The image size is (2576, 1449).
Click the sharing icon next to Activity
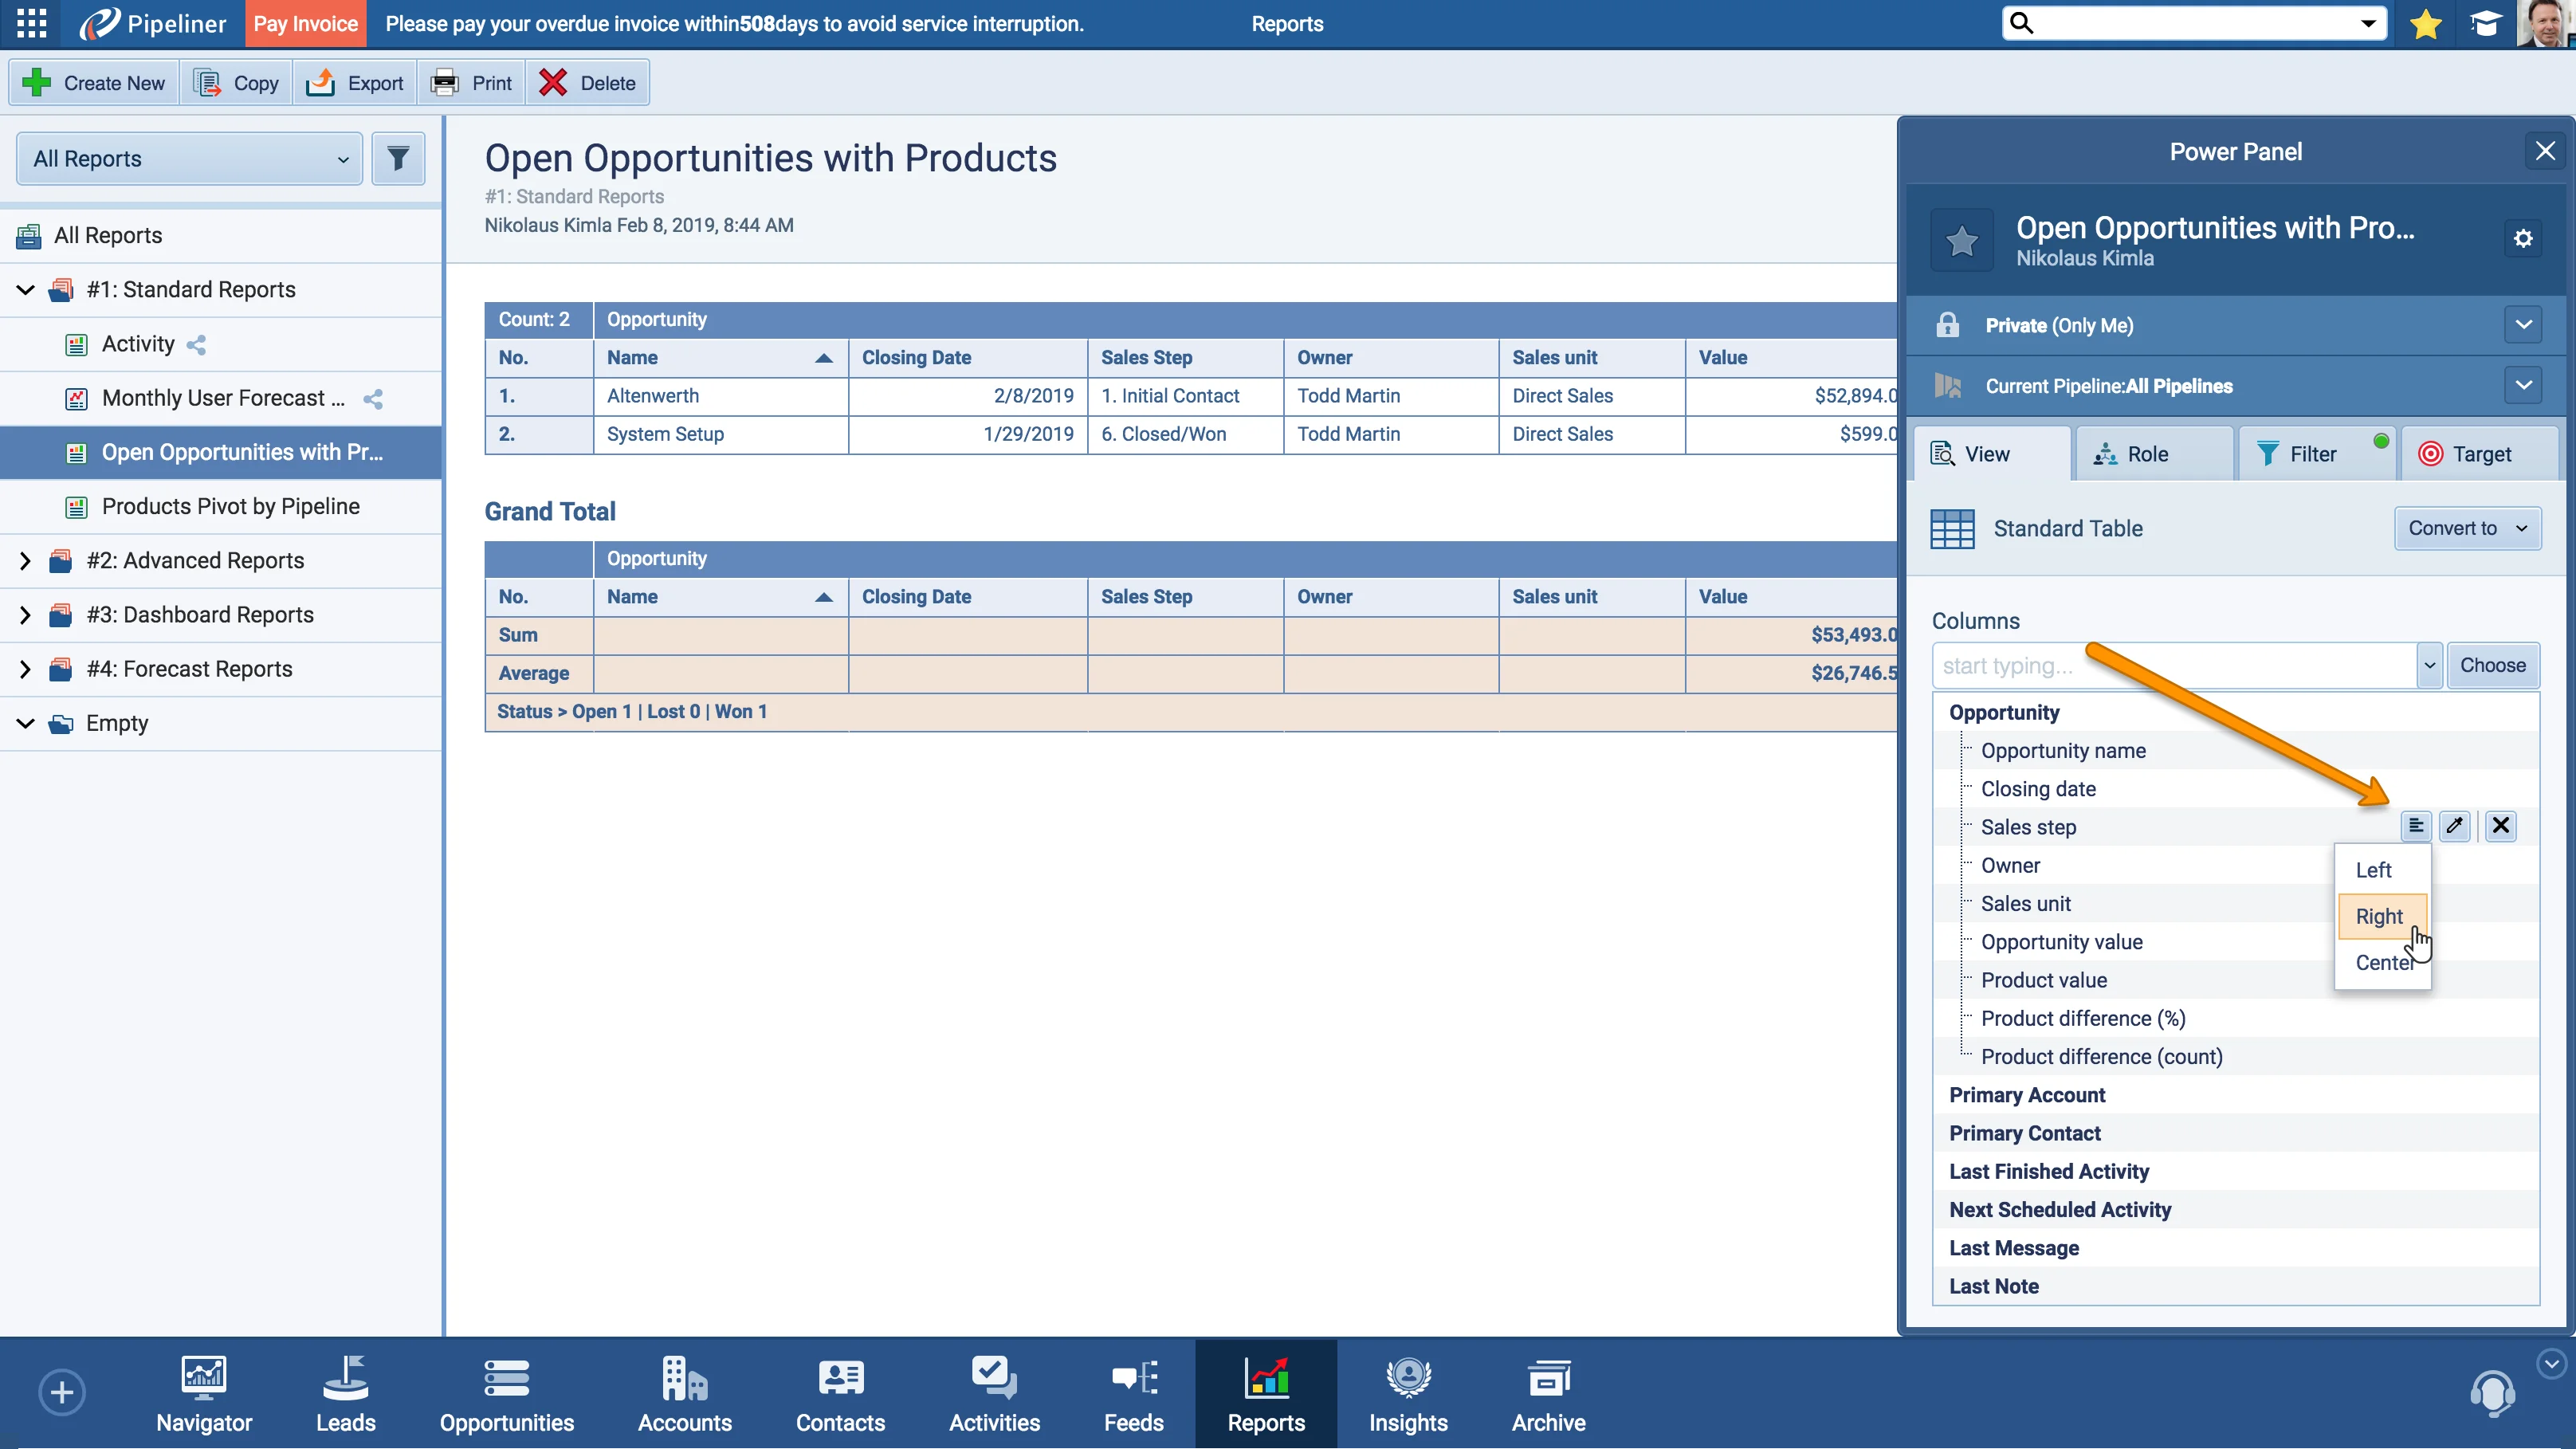tap(197, 345)
